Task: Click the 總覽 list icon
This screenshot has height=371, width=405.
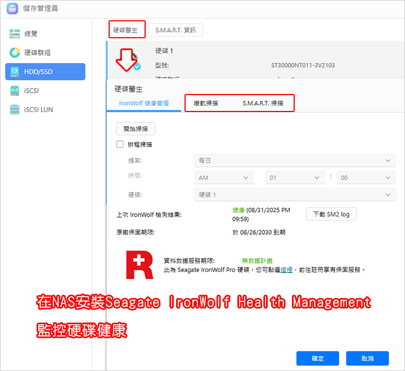Action: (x=15, y=34)
